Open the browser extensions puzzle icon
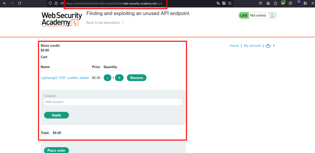Screen dimensions: 315x153 [x=276, y=3]
